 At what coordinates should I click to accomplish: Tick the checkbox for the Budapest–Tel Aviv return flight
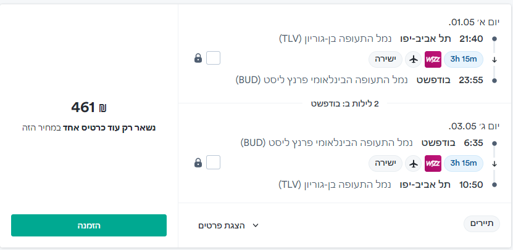pyautogui.click(x=213, y=163)
